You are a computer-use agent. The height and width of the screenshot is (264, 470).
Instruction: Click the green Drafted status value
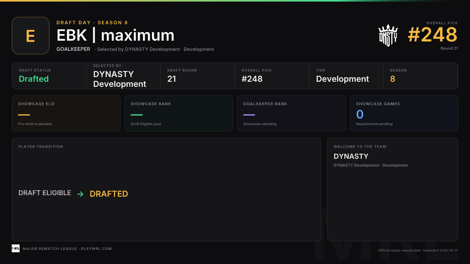34,79
